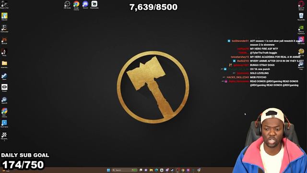Open the chat app icon in taskbar
307x173 pixels.
click(146, 170)
